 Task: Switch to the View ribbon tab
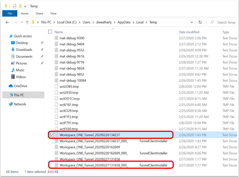53,13
